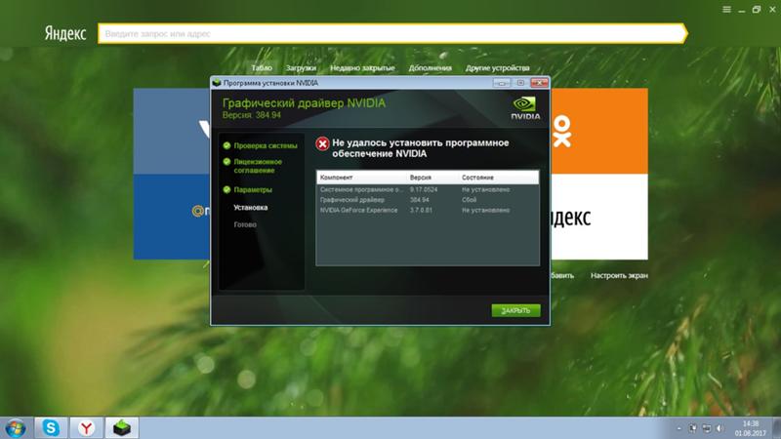Open the Яндекс white tile on tableau
Image resolution: width=781 pixels, height=439 pixels.
pyautogui.click(x=599, y=217)
